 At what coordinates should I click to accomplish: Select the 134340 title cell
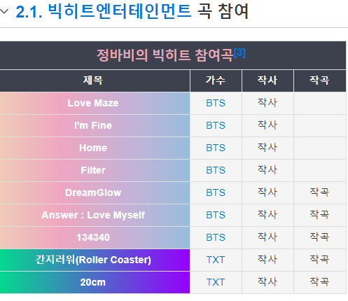95,237
